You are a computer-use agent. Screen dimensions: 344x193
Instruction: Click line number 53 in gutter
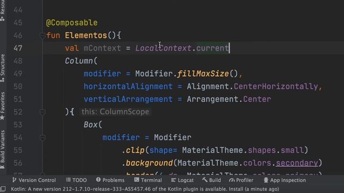point(18,125)
